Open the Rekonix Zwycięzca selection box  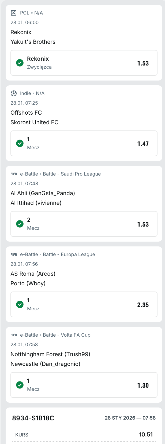click(x=84, y=63)
